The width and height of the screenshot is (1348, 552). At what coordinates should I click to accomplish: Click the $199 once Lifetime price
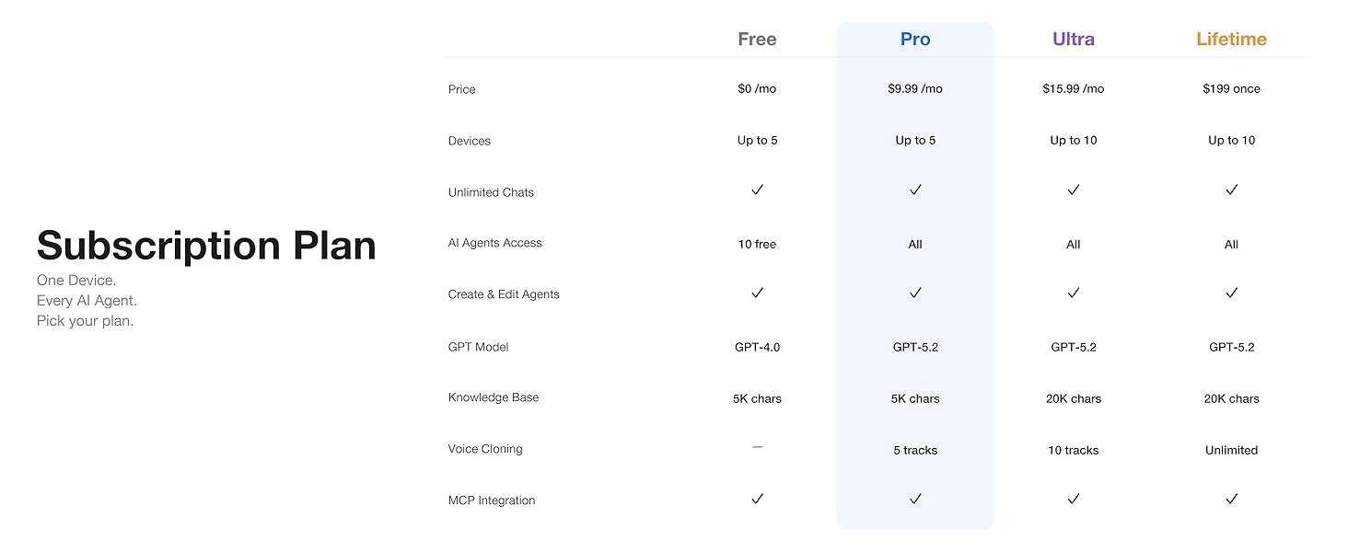click(1231, 89)
